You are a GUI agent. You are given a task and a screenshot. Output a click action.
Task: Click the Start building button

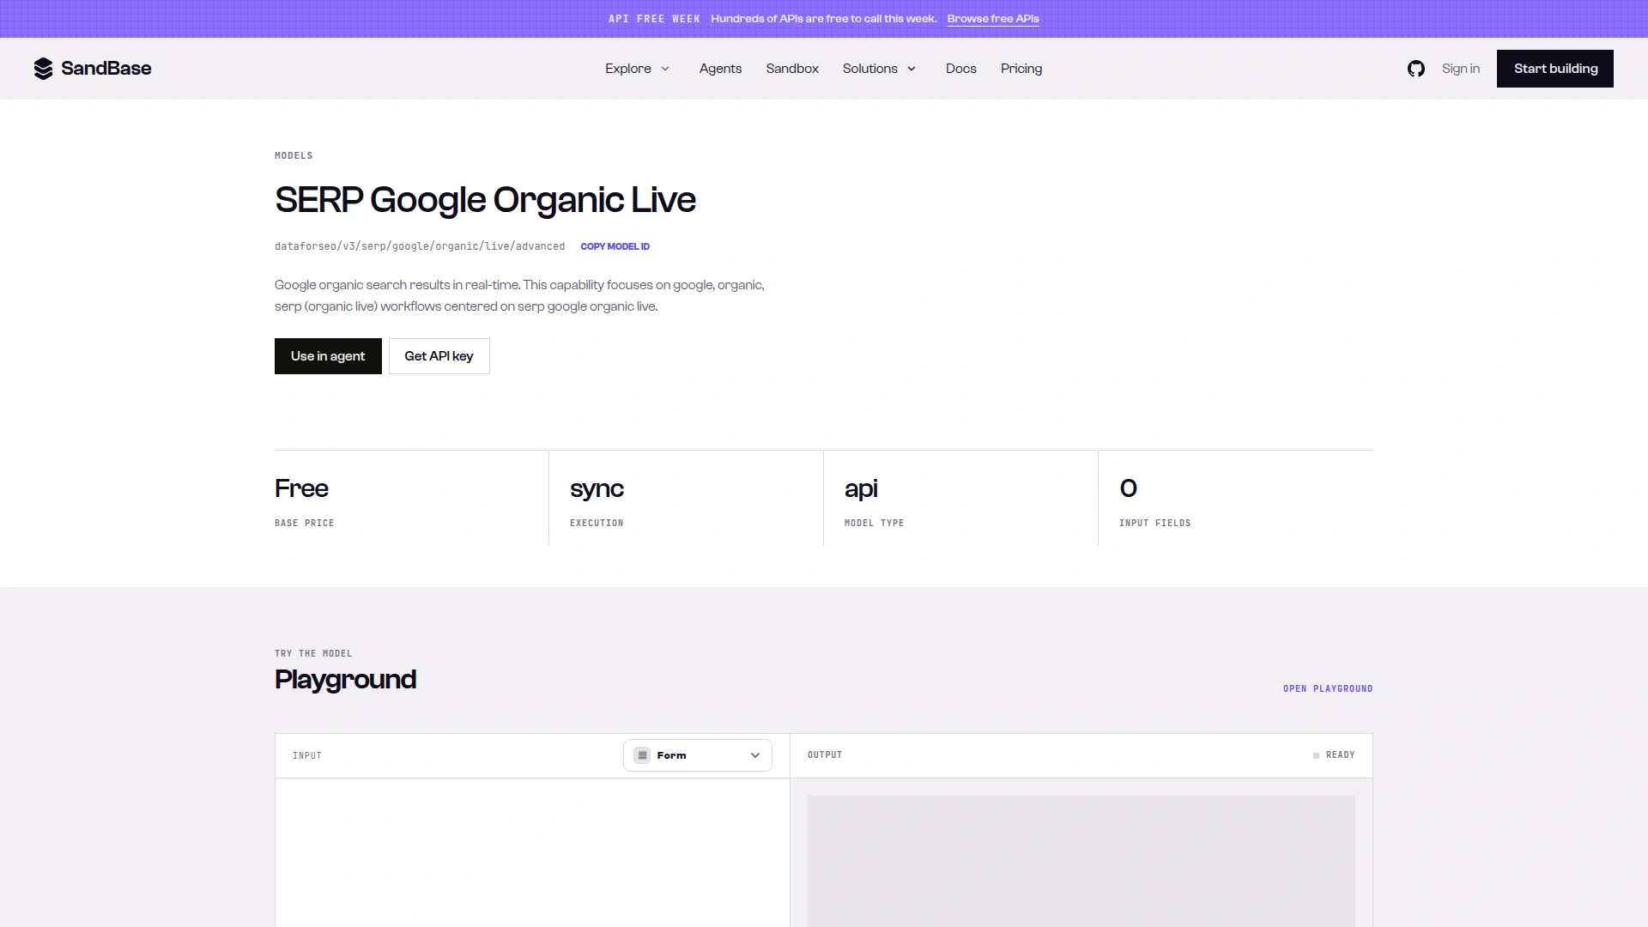click(x=1555, y=69)
